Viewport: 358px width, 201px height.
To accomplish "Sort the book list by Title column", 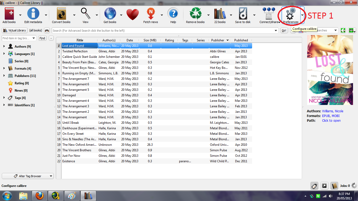I will pos(80,40).
